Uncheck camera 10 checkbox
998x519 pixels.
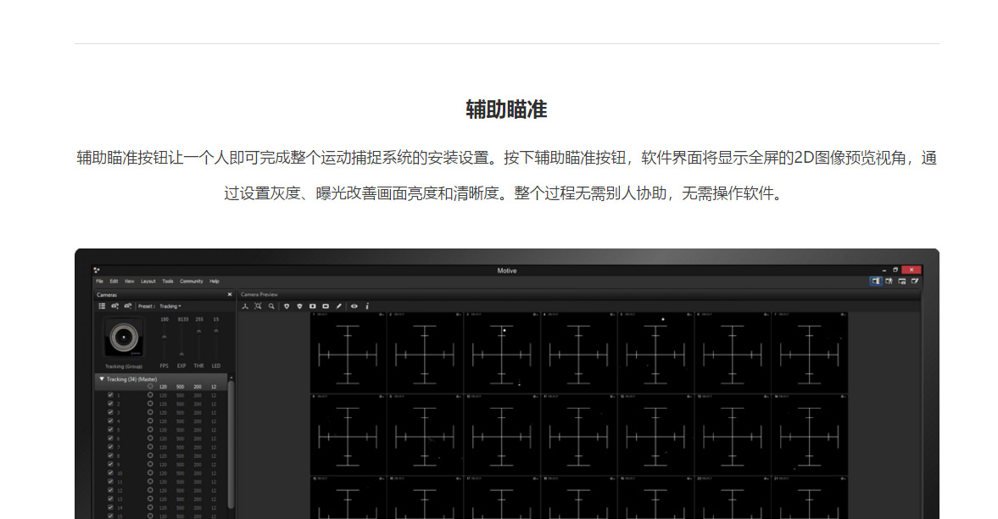[110, 473]
